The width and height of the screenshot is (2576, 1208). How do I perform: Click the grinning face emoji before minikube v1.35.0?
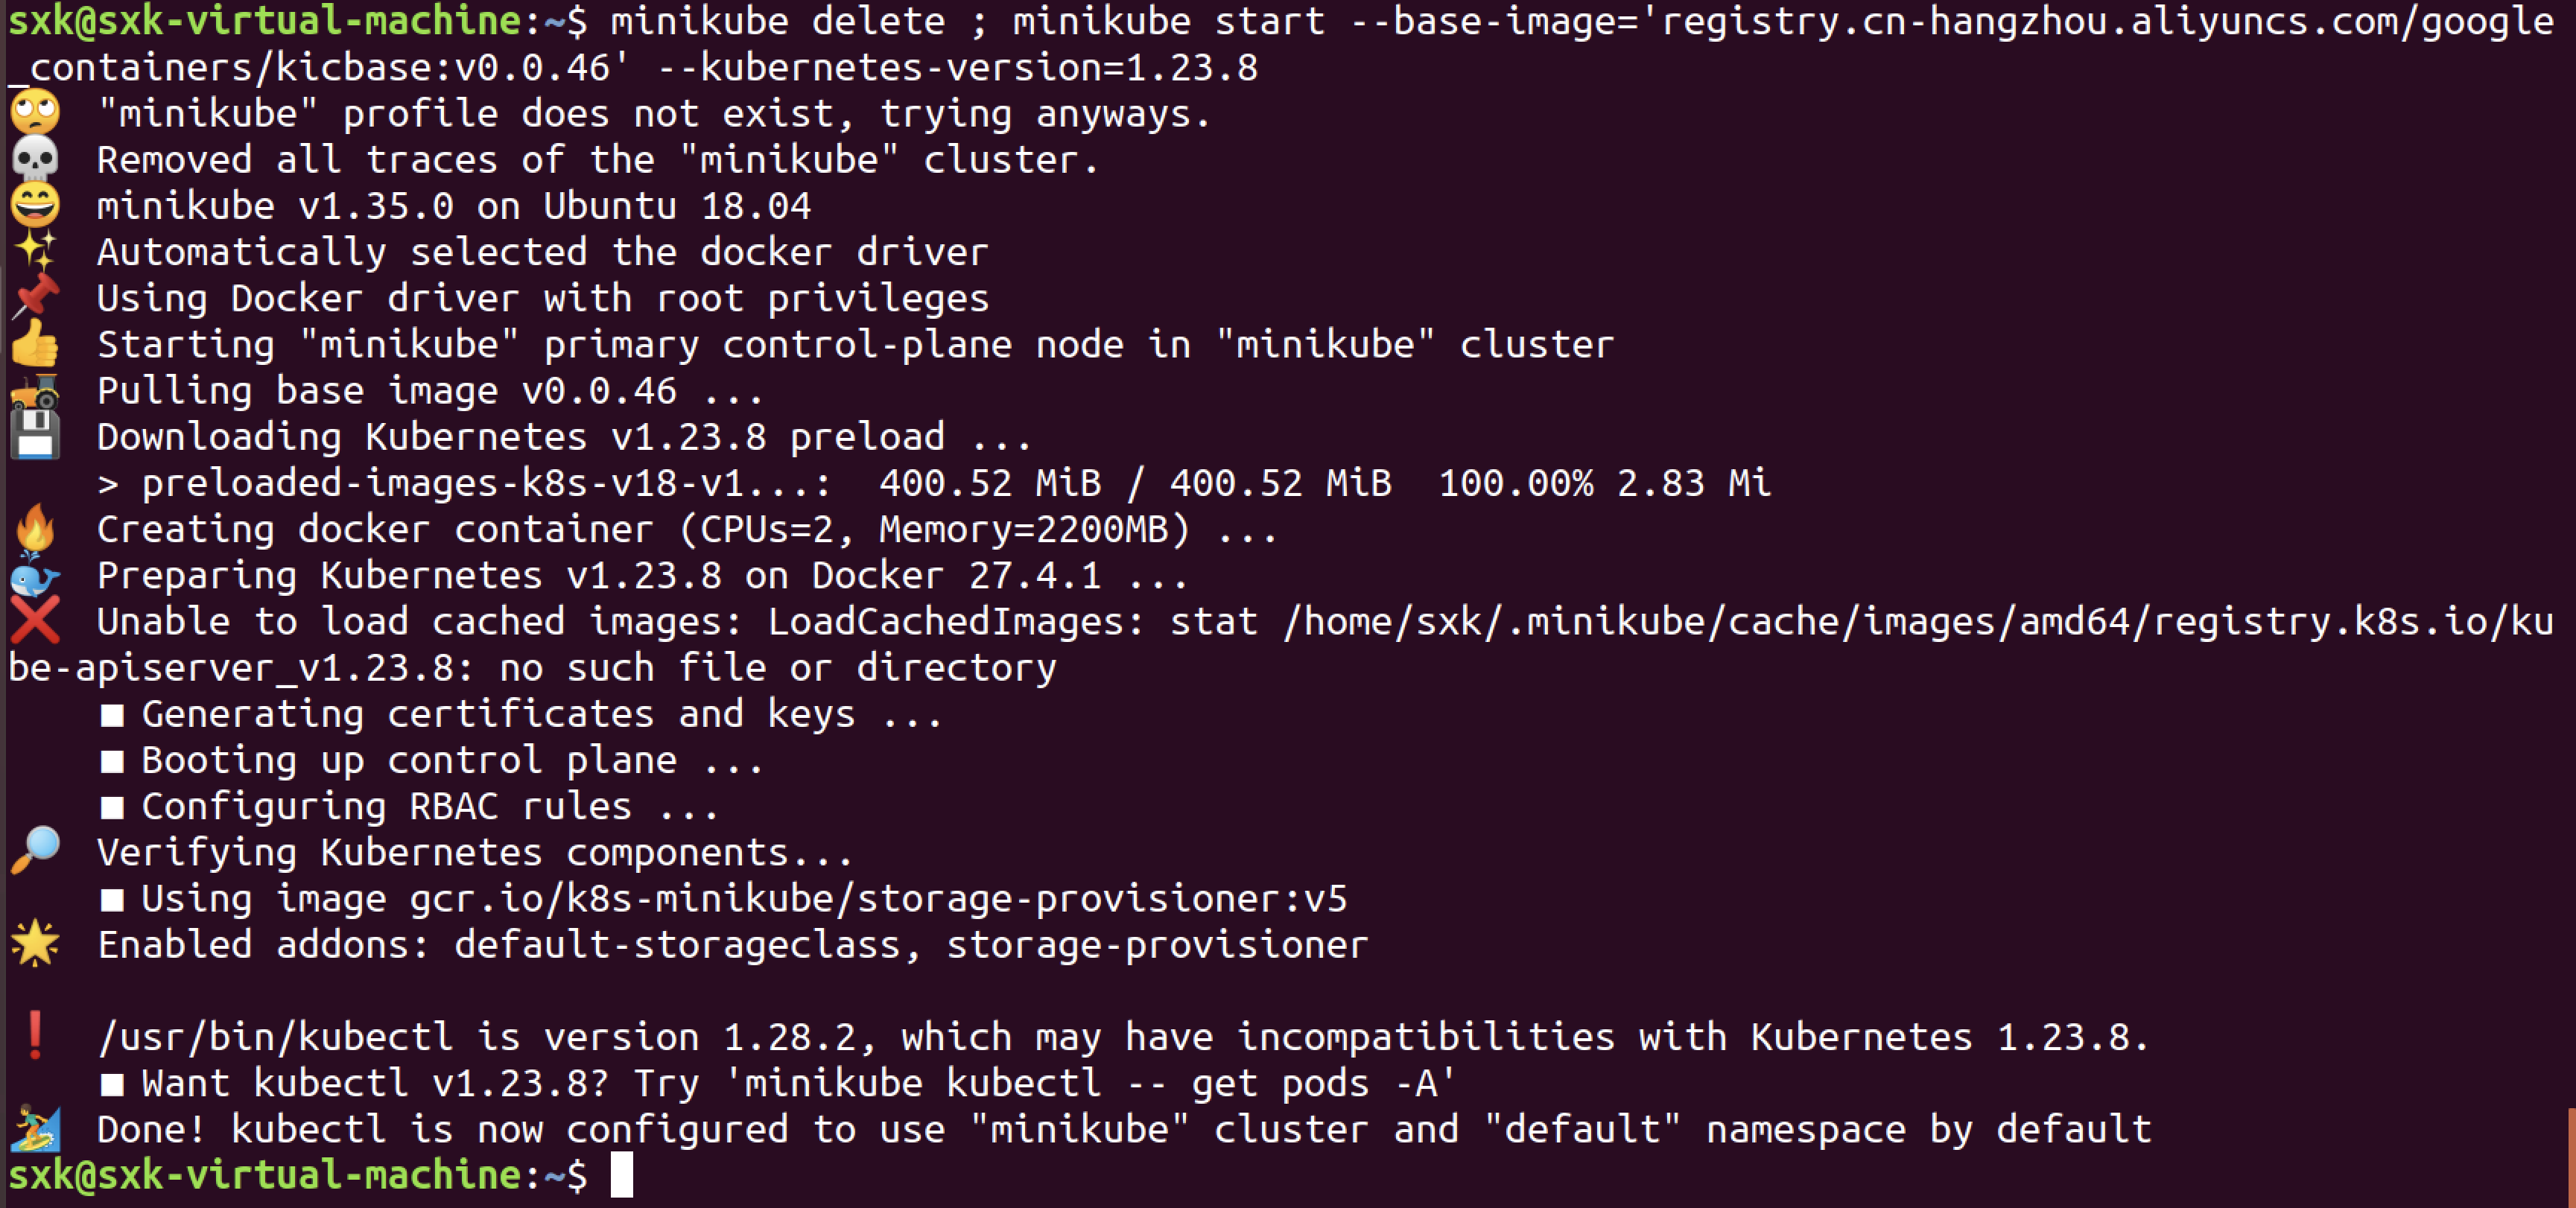click(x=35, y=204)
